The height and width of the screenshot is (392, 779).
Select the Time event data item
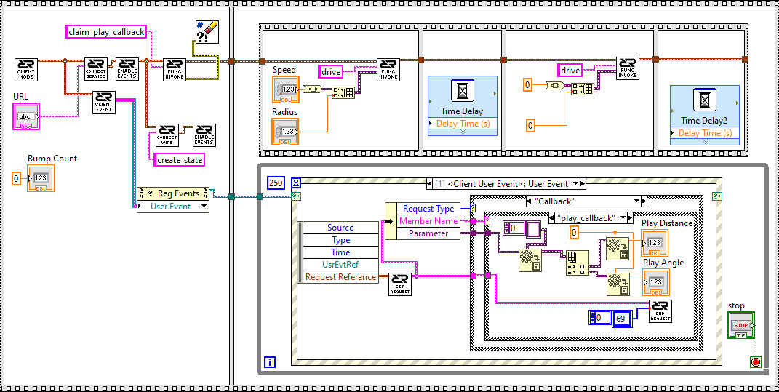click(x=340, y=252)
